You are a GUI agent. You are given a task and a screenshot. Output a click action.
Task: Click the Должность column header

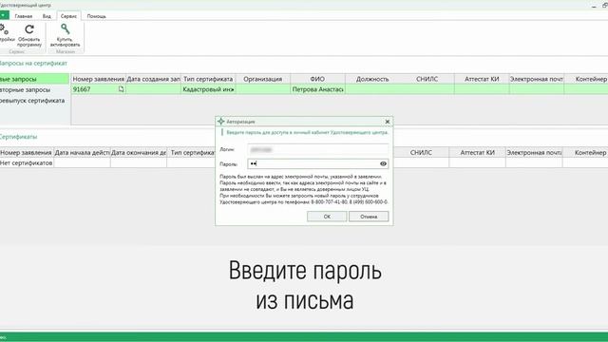tap(372, 79)
